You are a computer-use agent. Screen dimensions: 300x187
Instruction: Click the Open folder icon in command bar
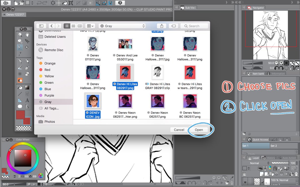coord(21,3)
